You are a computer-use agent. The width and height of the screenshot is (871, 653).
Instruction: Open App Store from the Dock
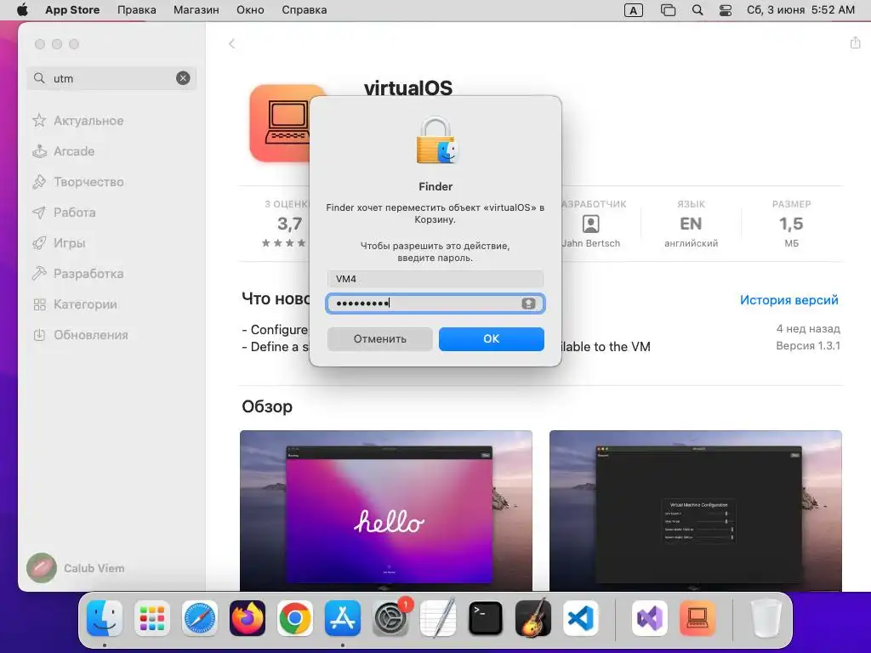[343, 618]
